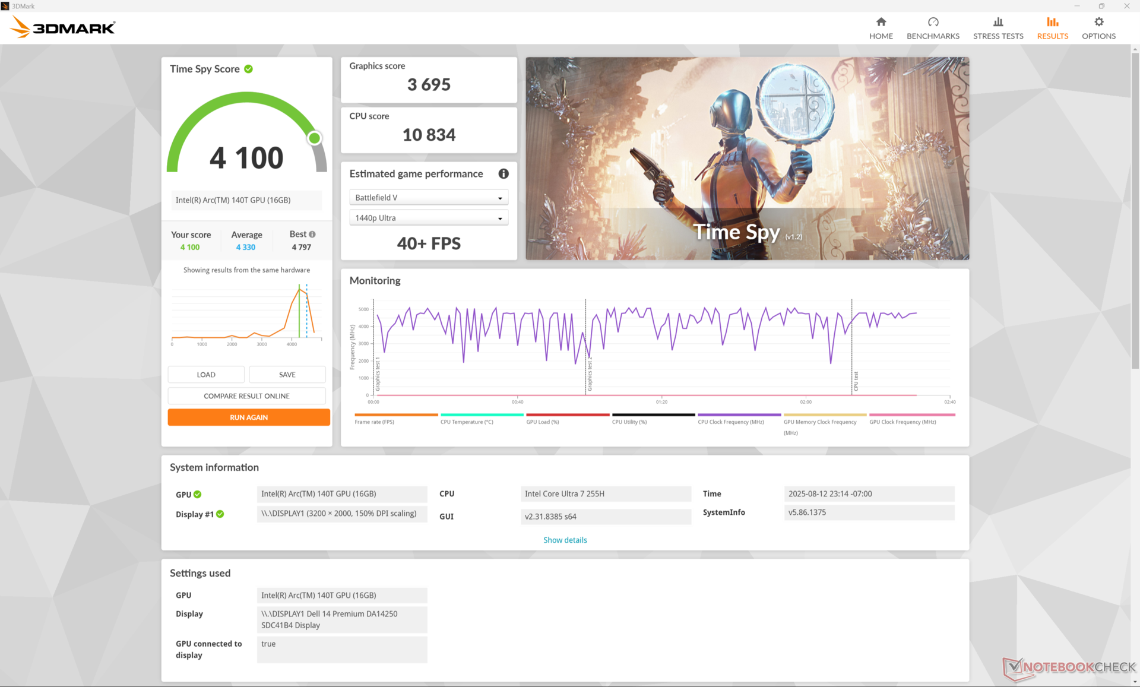Click the Average score 4 330
Viewport: 1140px width, 687px height.
(246, 247)
